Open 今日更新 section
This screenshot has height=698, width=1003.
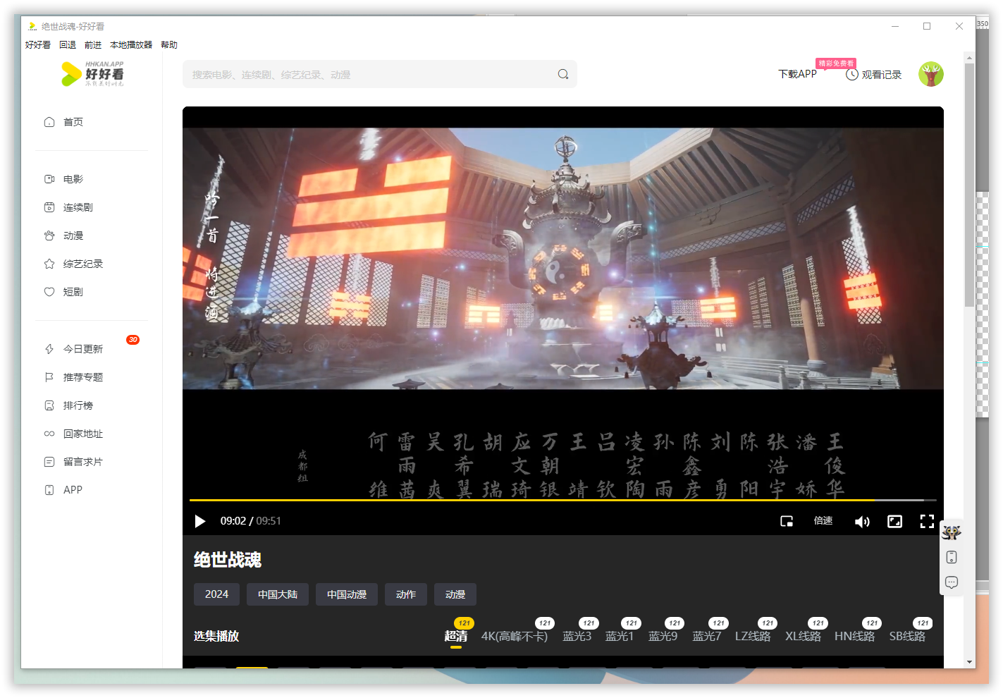click(83, 349)
